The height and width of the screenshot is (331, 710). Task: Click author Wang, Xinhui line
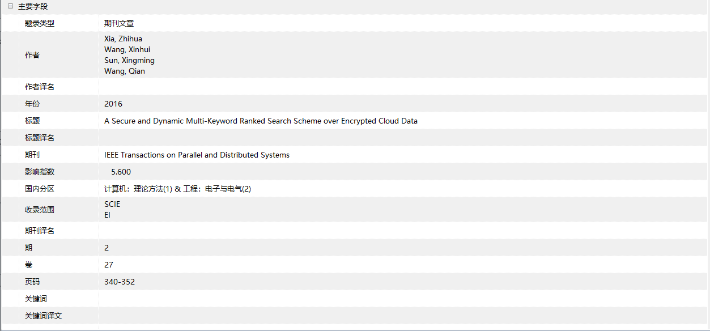coord(127,50)
